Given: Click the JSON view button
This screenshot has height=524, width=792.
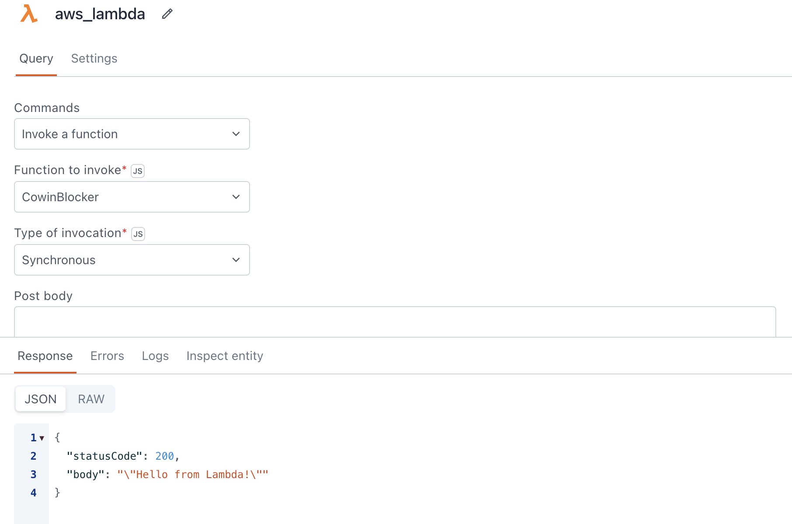Looking at the screenshot, I should (x=40, y=398).
